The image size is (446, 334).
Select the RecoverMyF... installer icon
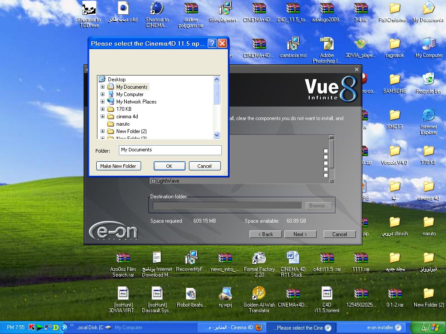[x=191, y=261]
